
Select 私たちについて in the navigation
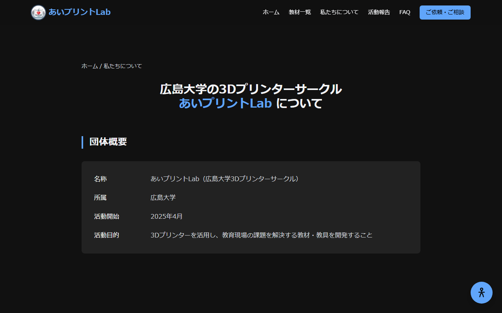pos(339,12)
